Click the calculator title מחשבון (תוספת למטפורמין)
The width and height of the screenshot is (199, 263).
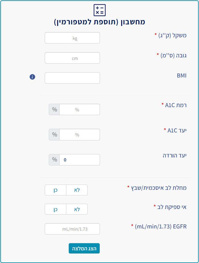pyautogui.click(x=99, y=22)
